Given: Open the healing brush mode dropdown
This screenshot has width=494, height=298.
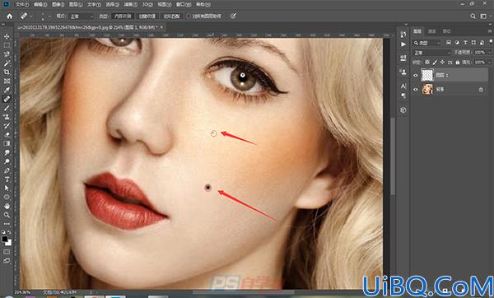Looking at the screenshot, I should [x=82, y=16].
